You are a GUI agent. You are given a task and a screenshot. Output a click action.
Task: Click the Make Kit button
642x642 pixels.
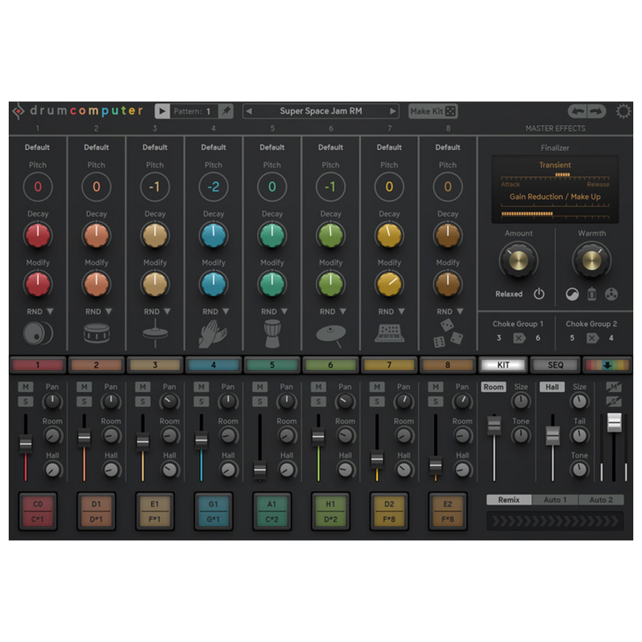(x=433, y=111)
